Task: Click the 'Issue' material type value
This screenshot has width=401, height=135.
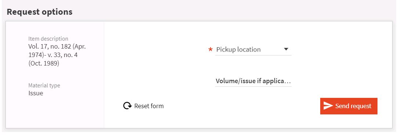Action: (36, 93)
